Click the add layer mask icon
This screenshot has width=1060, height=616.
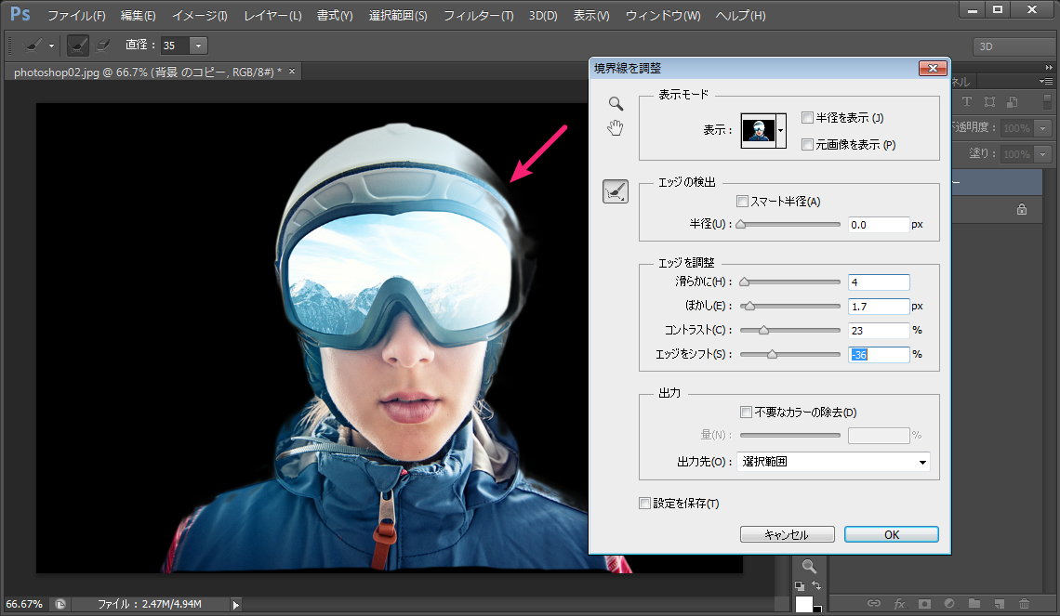(x=924, y=604)
